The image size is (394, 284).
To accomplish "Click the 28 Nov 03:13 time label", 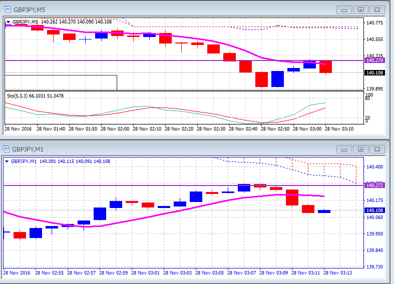I will pos(338,272).
